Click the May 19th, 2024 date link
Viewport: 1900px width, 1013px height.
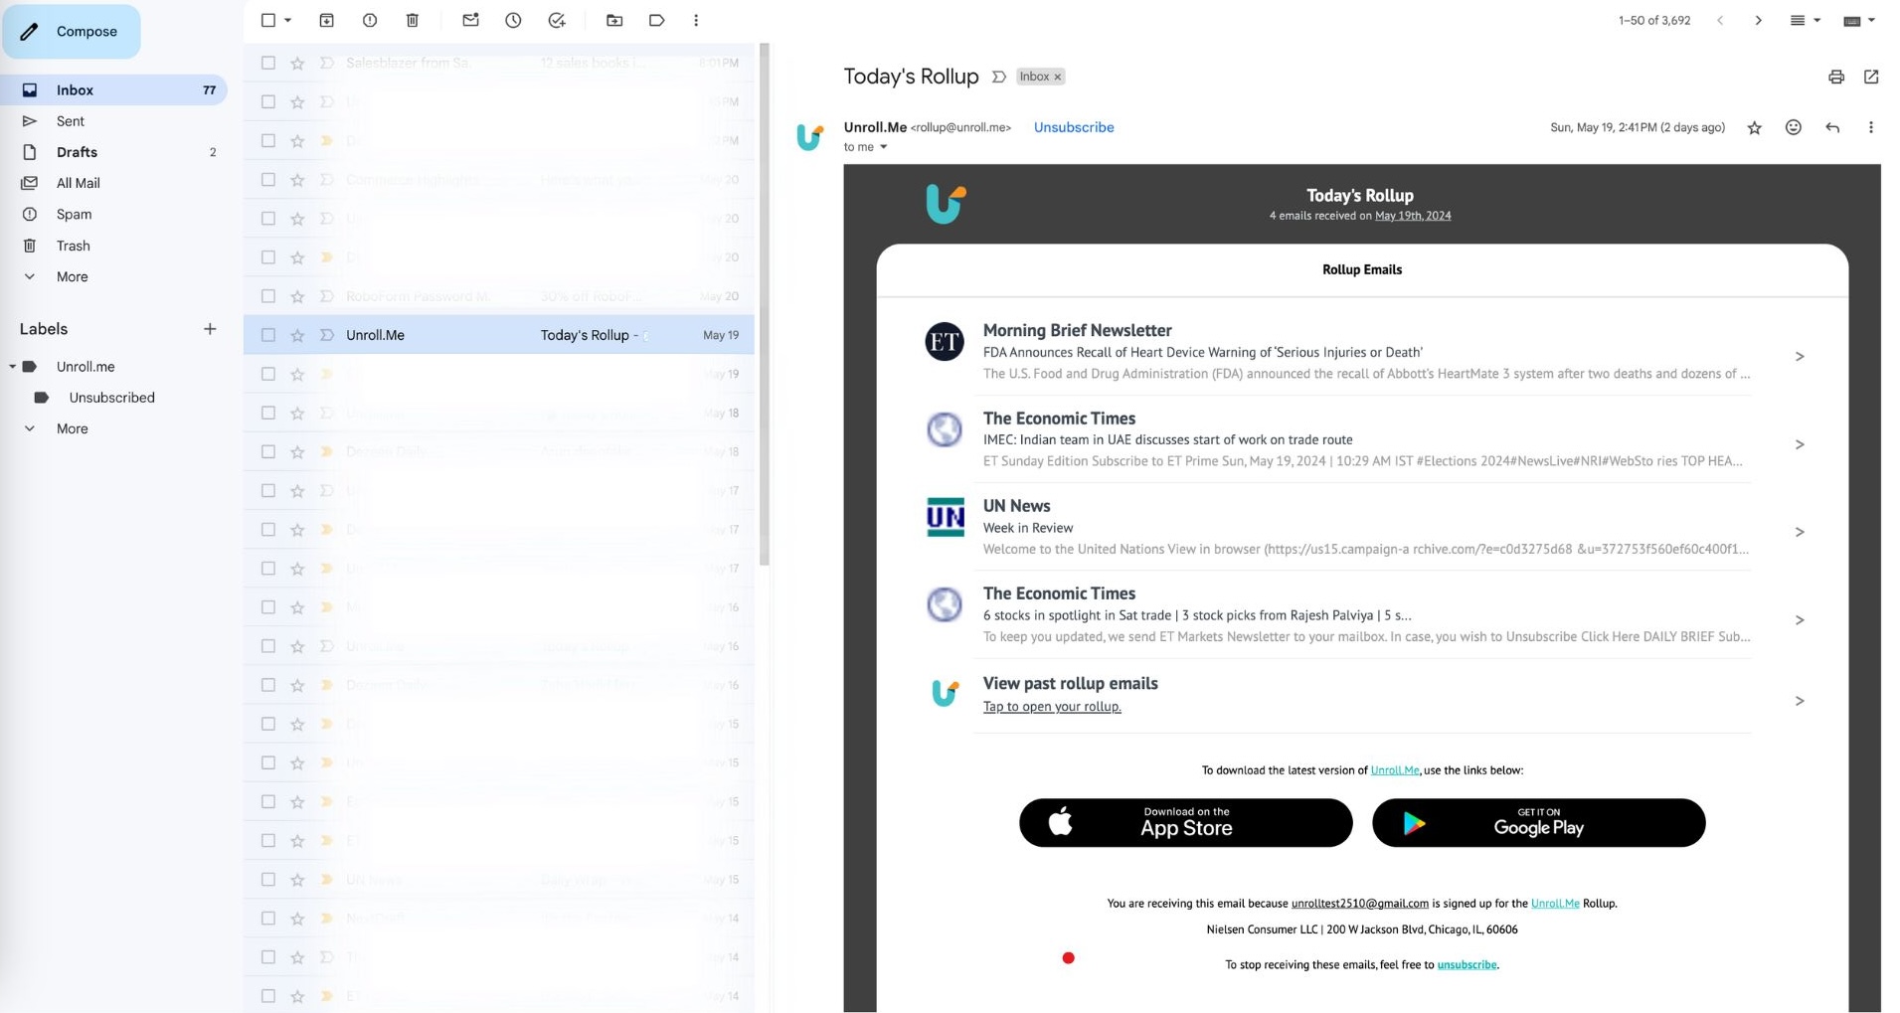click(1413, 216)
